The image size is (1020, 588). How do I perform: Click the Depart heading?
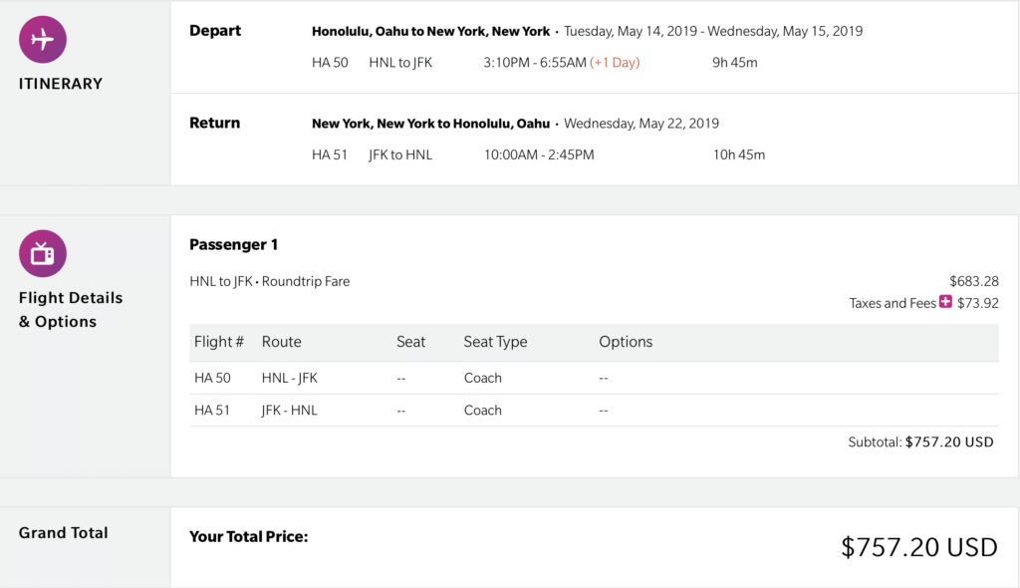(x=215, y=31)
